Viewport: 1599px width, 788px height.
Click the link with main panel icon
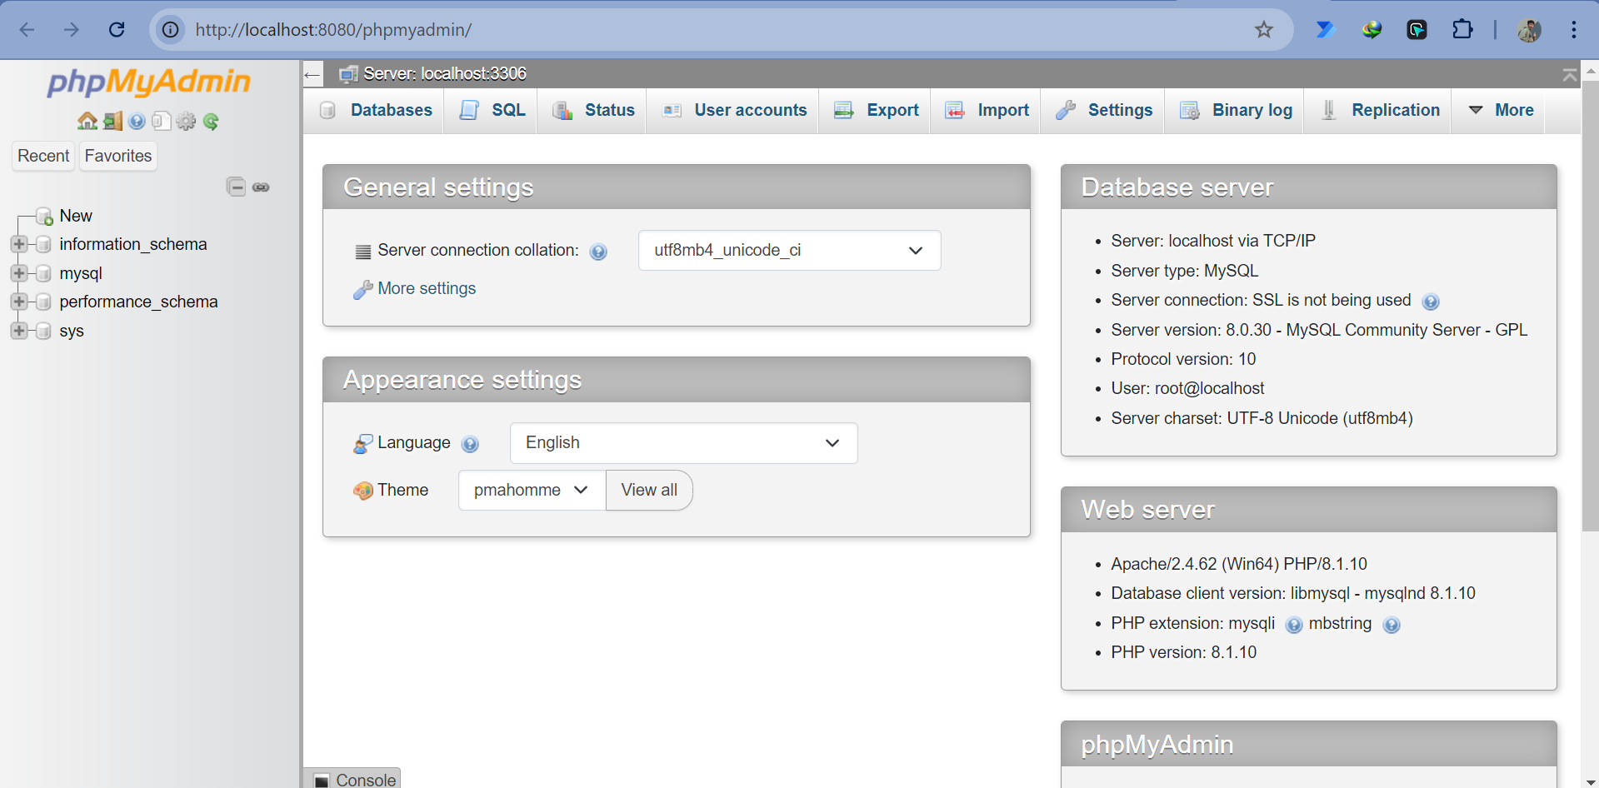point(261,187)
